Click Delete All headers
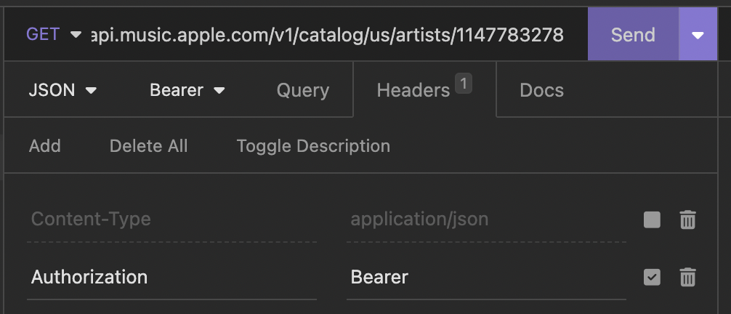Screen dimensions: 731x314 point(148,146)
